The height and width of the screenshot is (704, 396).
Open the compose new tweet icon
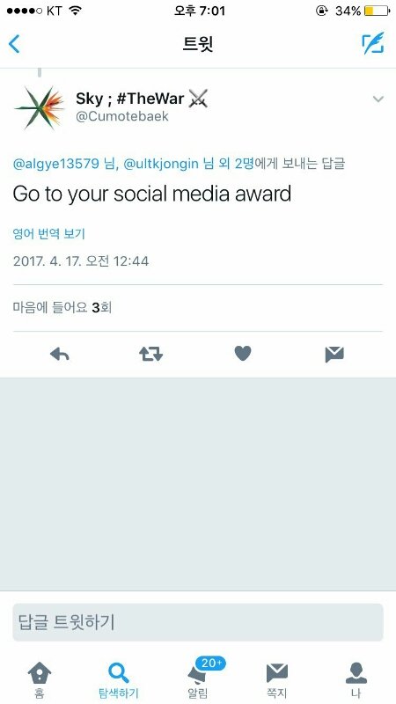tap(373, 43)
